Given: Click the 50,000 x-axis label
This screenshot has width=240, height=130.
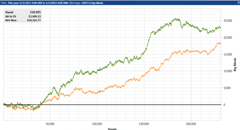Looking at the screenshot, I should (x=50, y=124).
